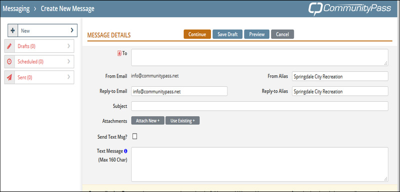Expand the Drafts chevron

click(x=69, y=46)
